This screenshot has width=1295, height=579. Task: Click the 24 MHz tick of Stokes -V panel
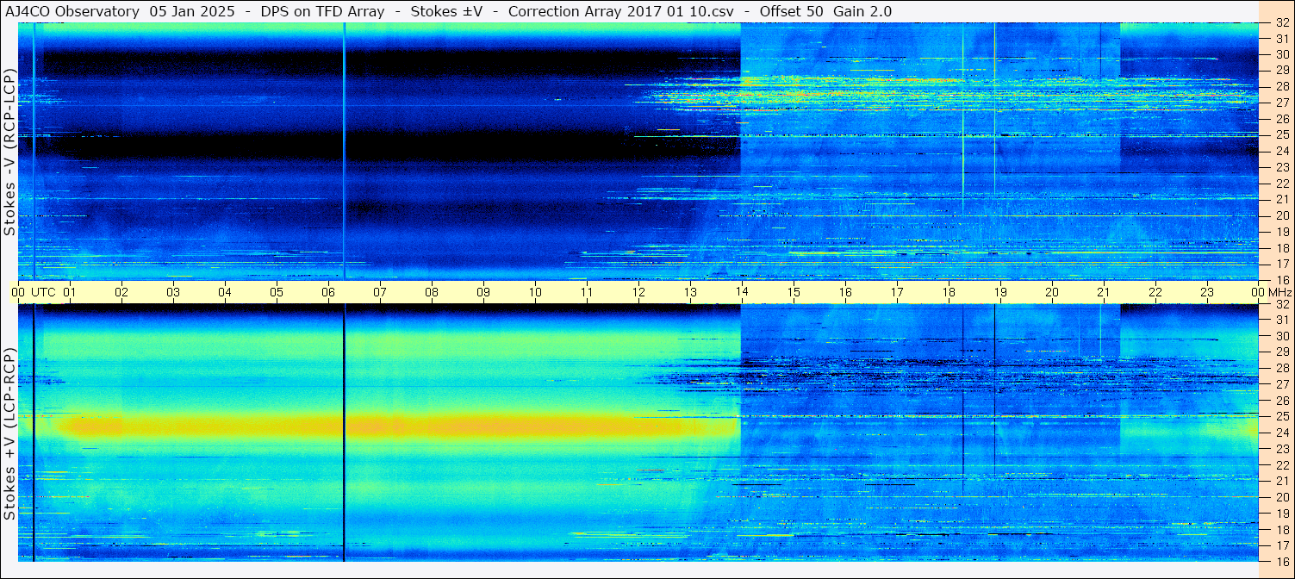pyautogui.click(x=1281, y=151)
